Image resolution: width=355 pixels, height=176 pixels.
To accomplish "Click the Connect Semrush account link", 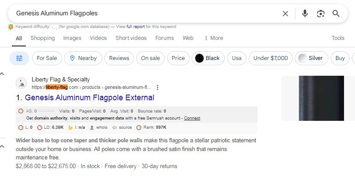I will pyautogui.click(x=192, y=118).
